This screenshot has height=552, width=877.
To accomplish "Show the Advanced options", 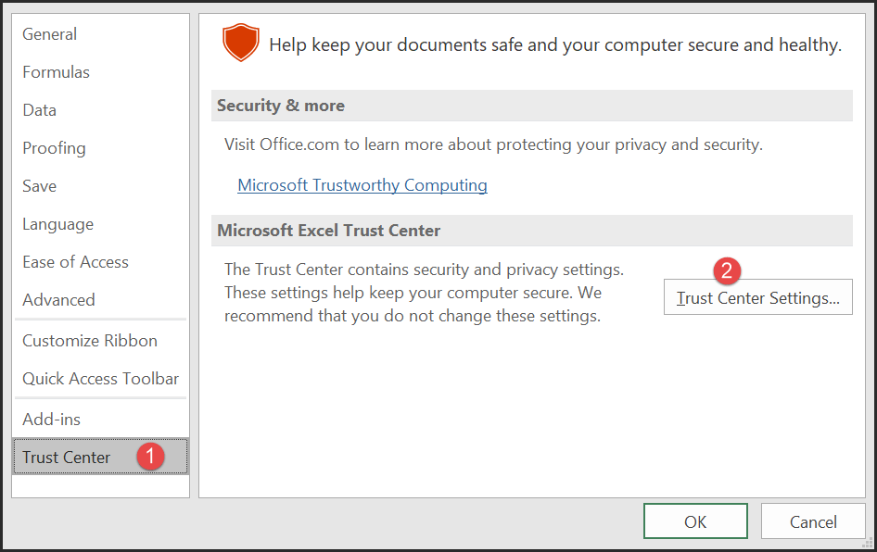I will pyautogui.click(x=101, y=300).
